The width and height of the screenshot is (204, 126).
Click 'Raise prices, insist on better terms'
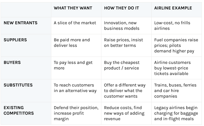122,43
